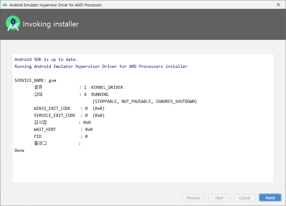Viewport: 286px width, 206px height.
Task: Click the 'Done' output line
Action: [19, 151]
